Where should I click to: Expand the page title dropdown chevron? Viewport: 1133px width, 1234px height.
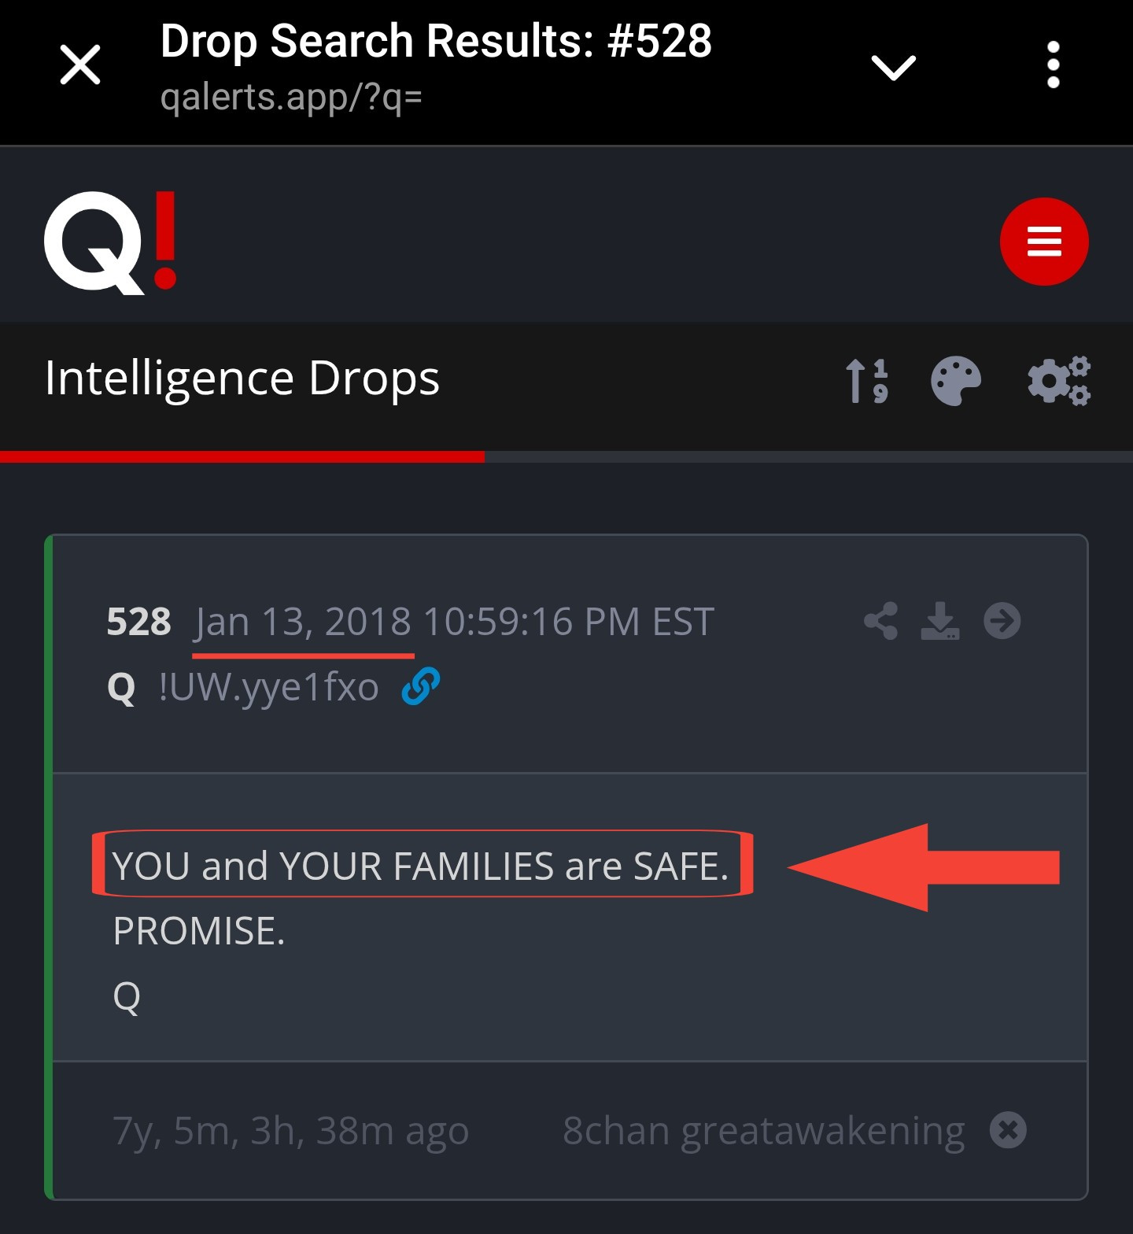click(893, 67)
